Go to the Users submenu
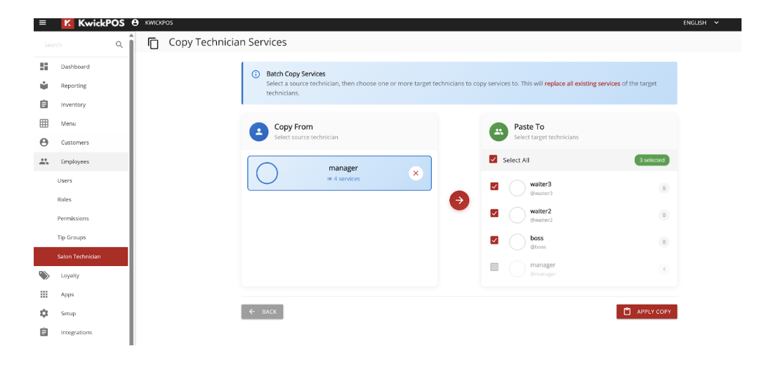The height and width of the screenshot is (379, 764). (81, 181)
